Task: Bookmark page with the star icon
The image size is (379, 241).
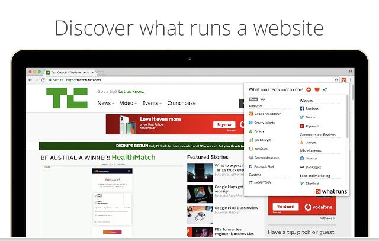Action: point(336,80)
